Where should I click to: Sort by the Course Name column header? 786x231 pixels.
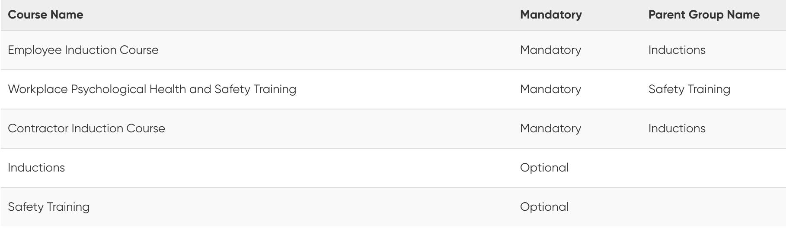tap(45, 15)
